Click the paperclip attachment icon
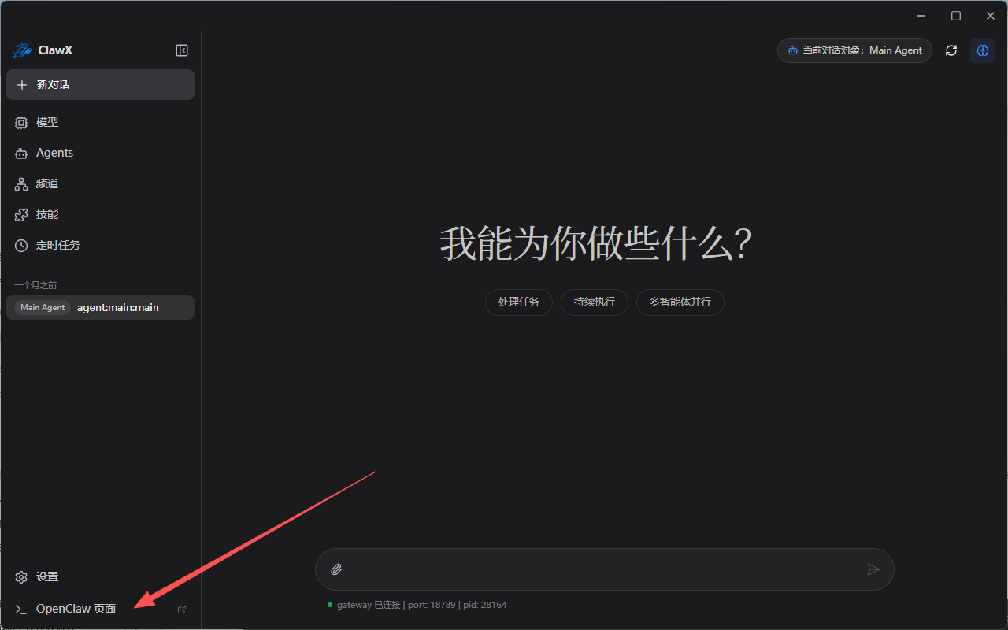1008x630 pixels. point(336,569)
